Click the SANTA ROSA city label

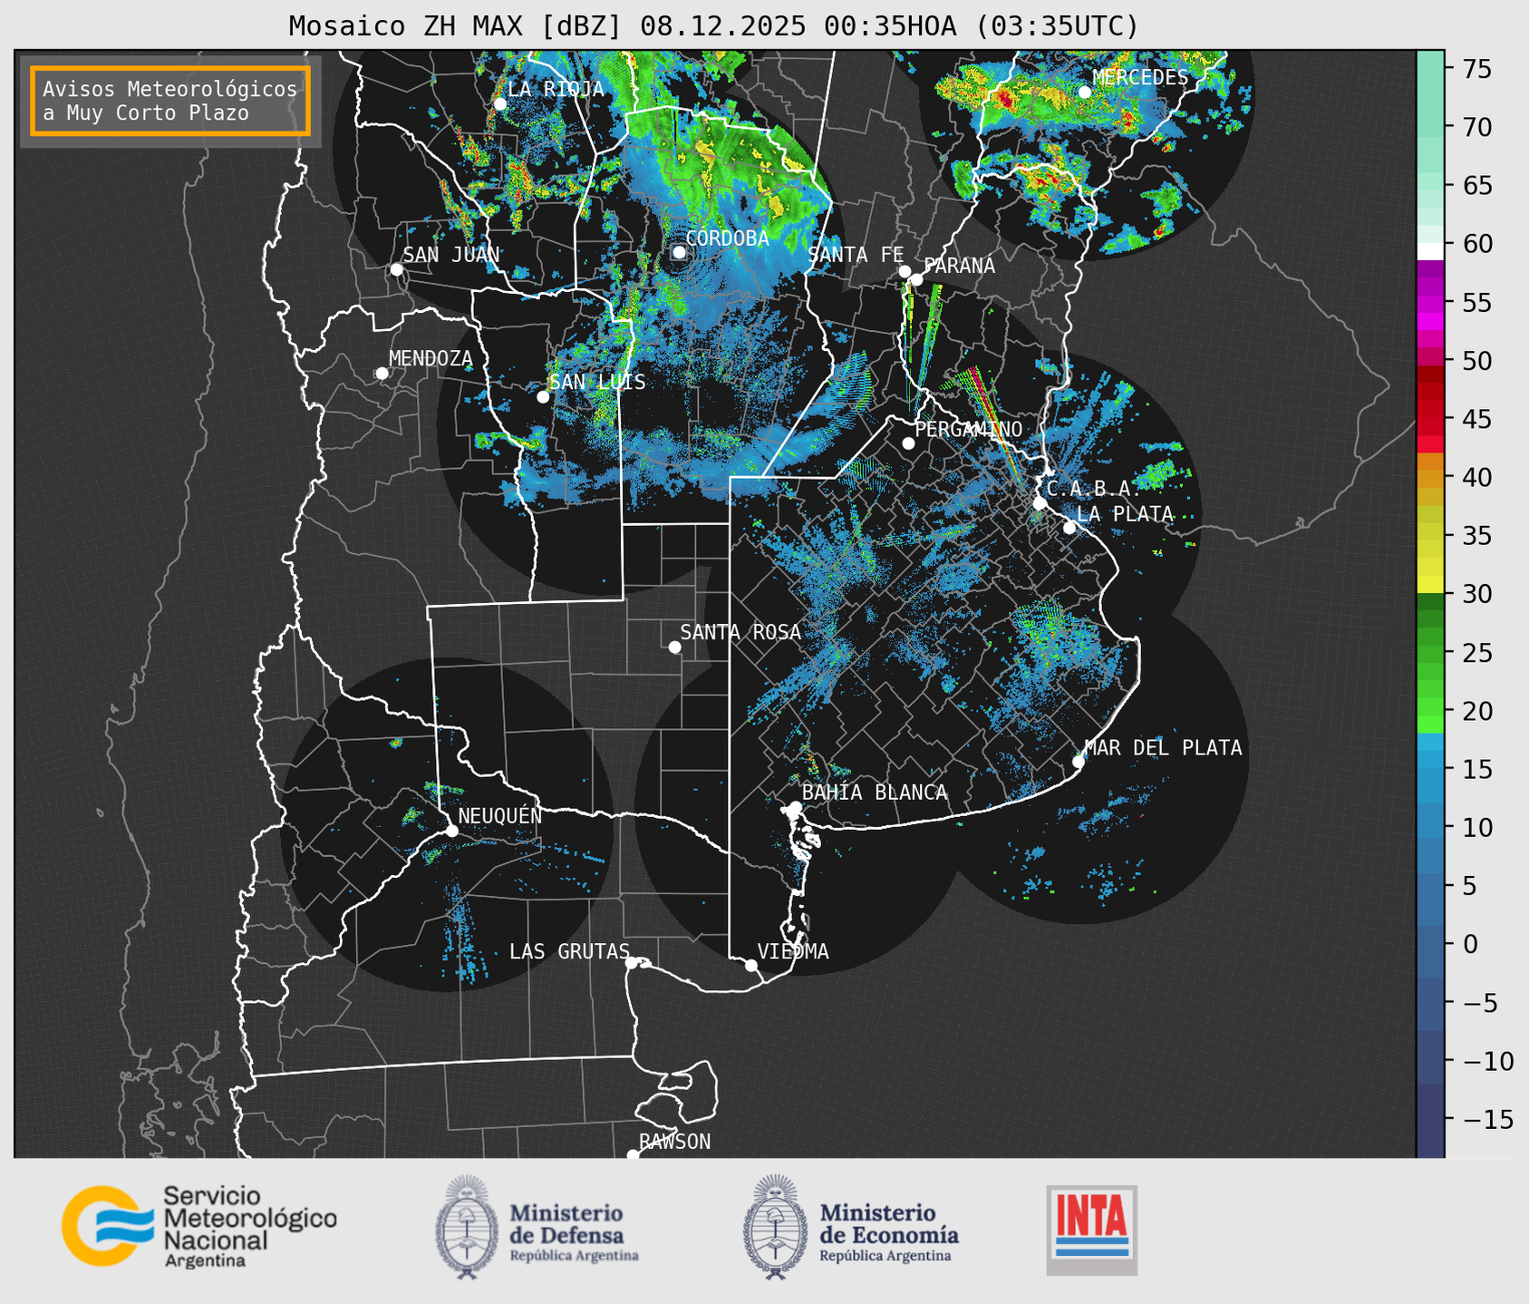pyautogui.click(x=740, y=632)
